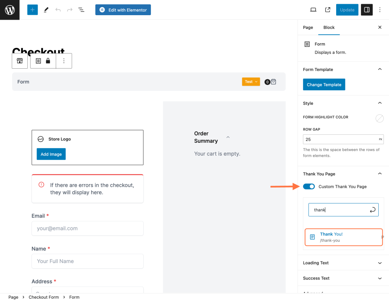389x301 pixels.
Task: Click the Edit with Elementor button
Action: (123, 10)
